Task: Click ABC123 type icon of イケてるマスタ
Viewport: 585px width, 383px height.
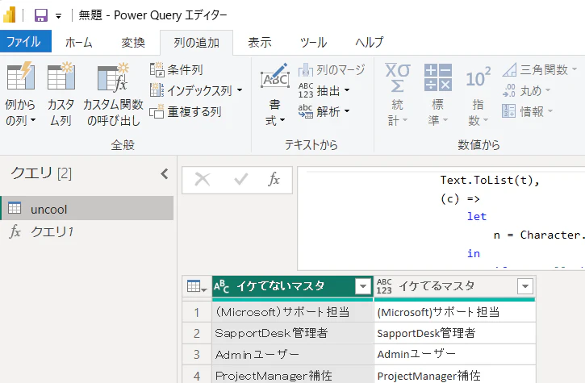Action: (384, 286)
